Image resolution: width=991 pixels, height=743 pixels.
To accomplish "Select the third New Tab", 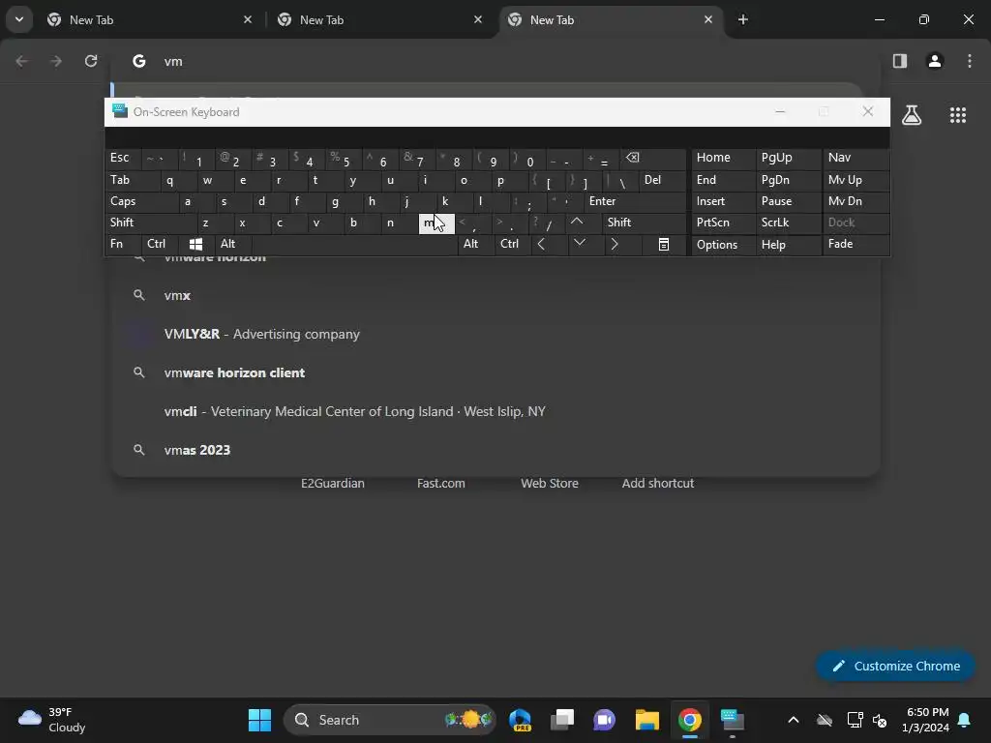I will (612, 19).
